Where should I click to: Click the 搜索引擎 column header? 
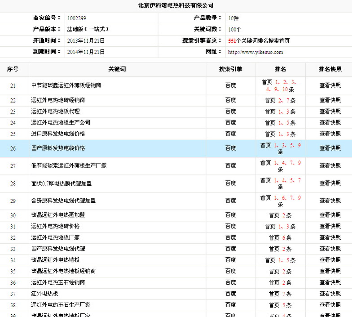click(231, 69)
